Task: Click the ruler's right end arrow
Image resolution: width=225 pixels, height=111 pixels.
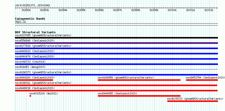Action: click(217, 8)
